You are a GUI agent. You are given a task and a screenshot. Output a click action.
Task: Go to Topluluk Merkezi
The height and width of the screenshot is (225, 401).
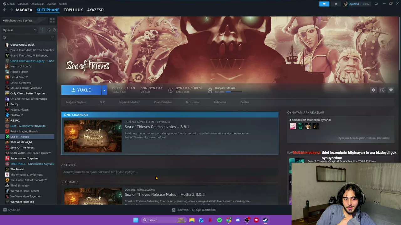tap(129, 102)
